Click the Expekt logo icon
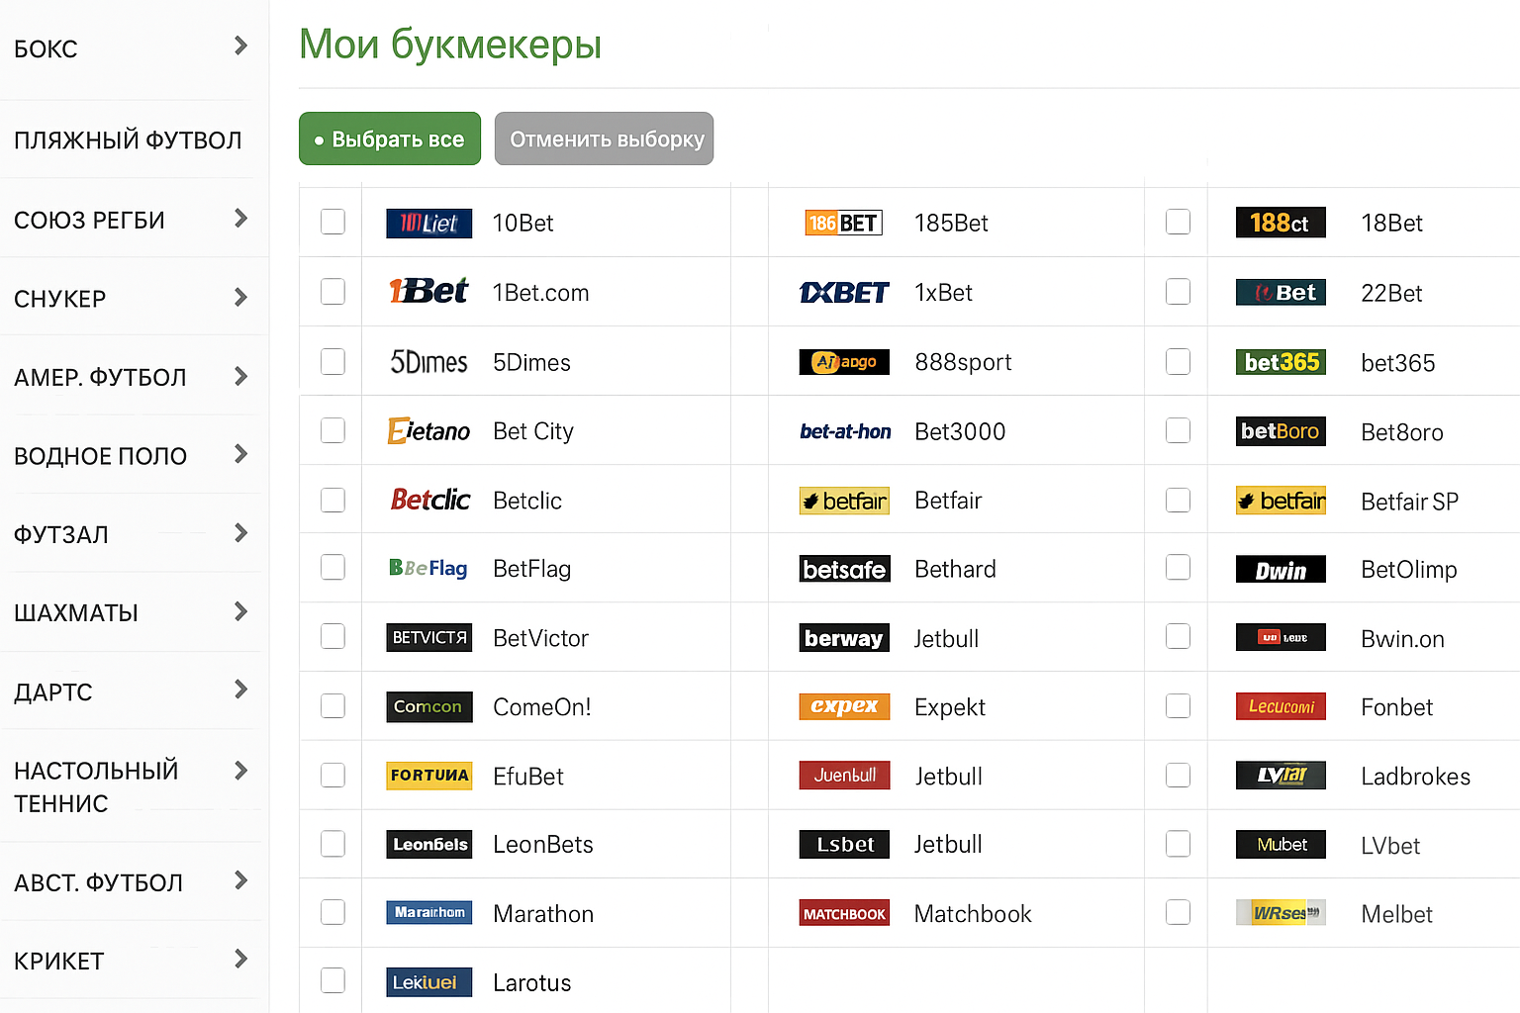1520x1013 pixels. point(844,706)
